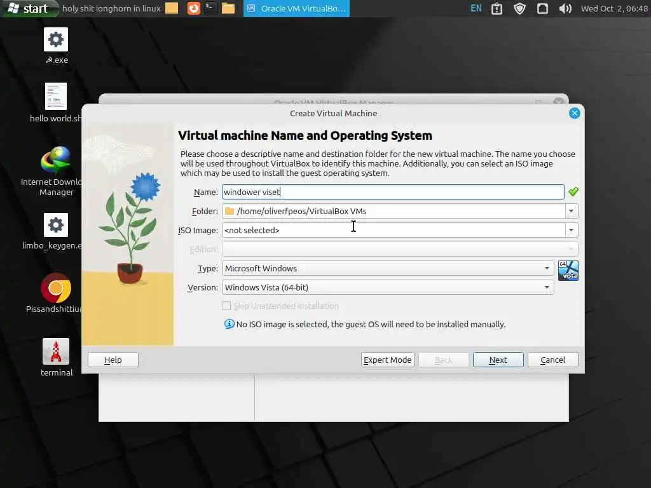Select the terminal rocket desktop icon

pos(56,358)
